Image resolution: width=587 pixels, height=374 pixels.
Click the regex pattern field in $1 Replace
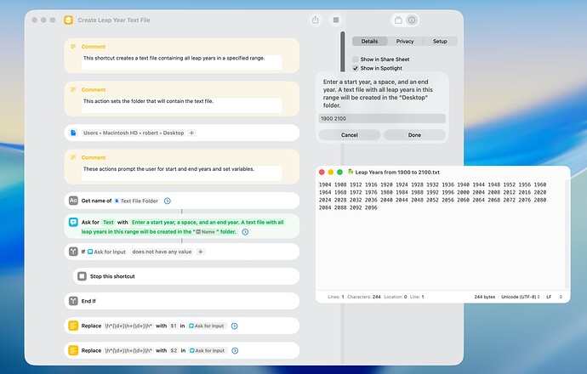pyautogui.click(x=128, y=326)
